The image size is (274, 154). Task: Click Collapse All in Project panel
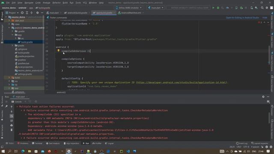tap(31, 13)
